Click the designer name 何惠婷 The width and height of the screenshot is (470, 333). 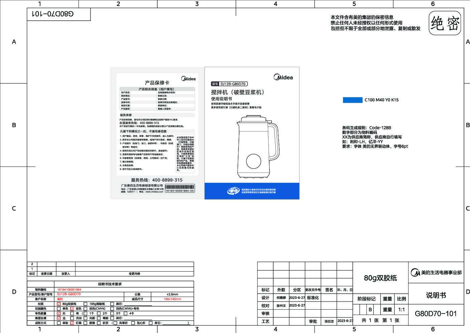(281, 298)
